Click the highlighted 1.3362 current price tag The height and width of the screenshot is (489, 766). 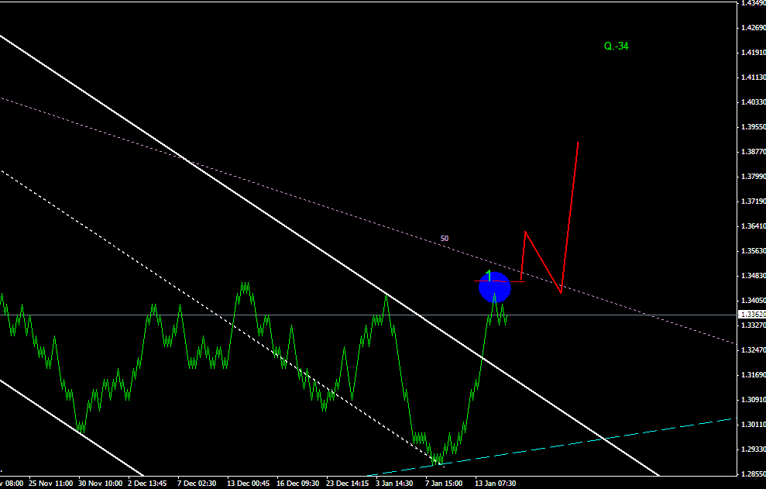pyautogui.click(x=751, y=315)
